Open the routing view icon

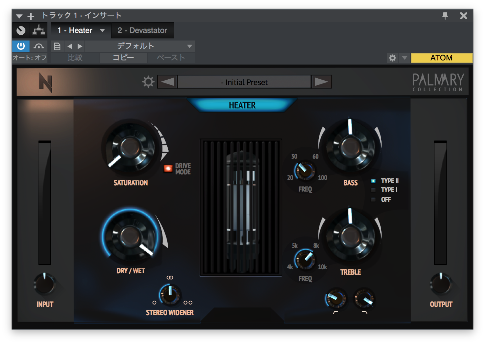click(39, 31)
